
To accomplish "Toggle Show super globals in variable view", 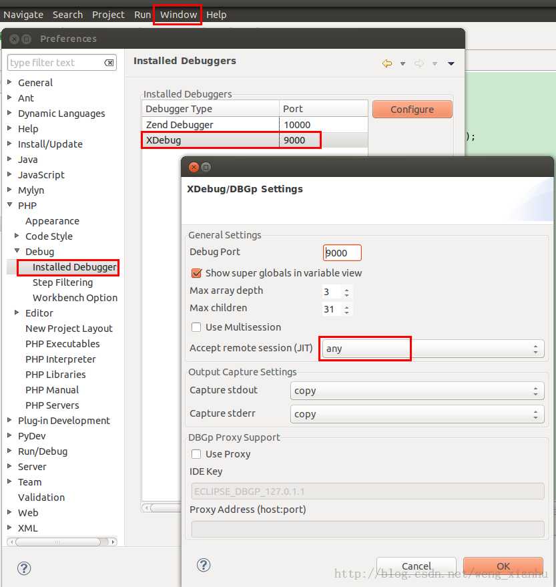I will (196, 273).
